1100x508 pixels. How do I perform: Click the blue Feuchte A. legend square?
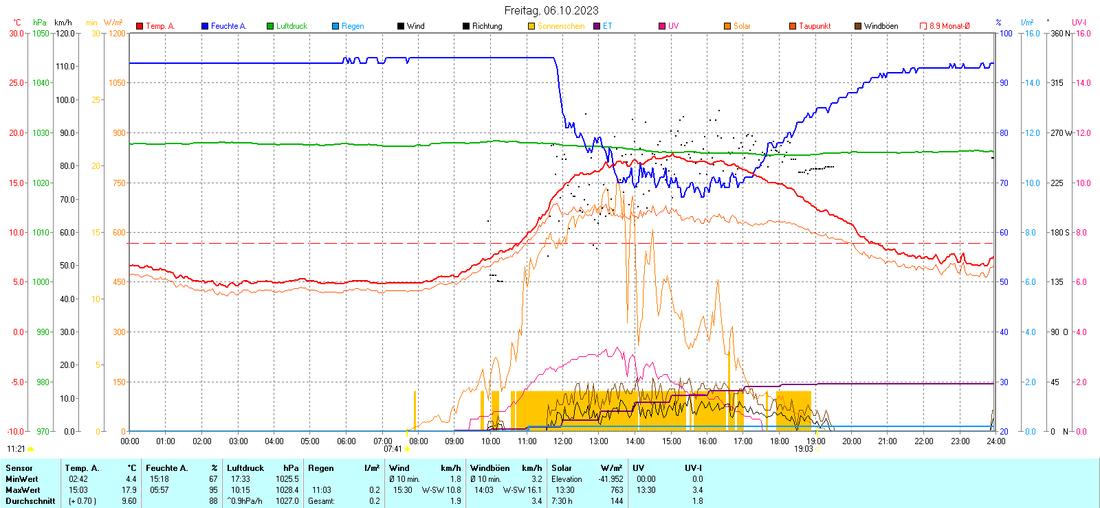click(205, 26)
